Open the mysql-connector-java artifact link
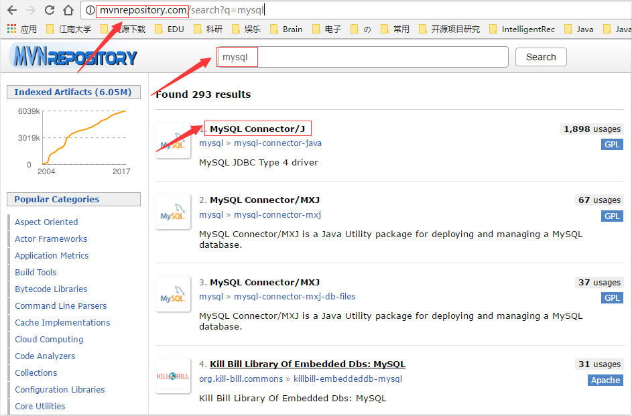This screenshot has width=632, height=416. 277,143
